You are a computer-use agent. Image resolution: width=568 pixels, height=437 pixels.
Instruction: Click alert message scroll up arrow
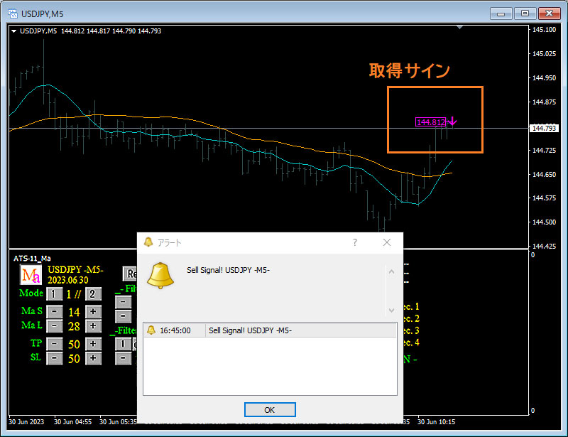[x=392, y=271]
